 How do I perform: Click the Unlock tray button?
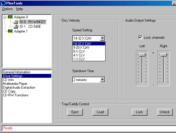point(165,112)
